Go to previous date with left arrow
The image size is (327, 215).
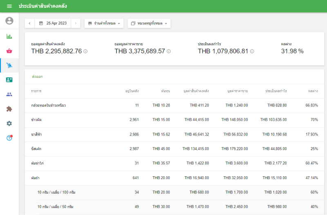click(x=29, y=23)
